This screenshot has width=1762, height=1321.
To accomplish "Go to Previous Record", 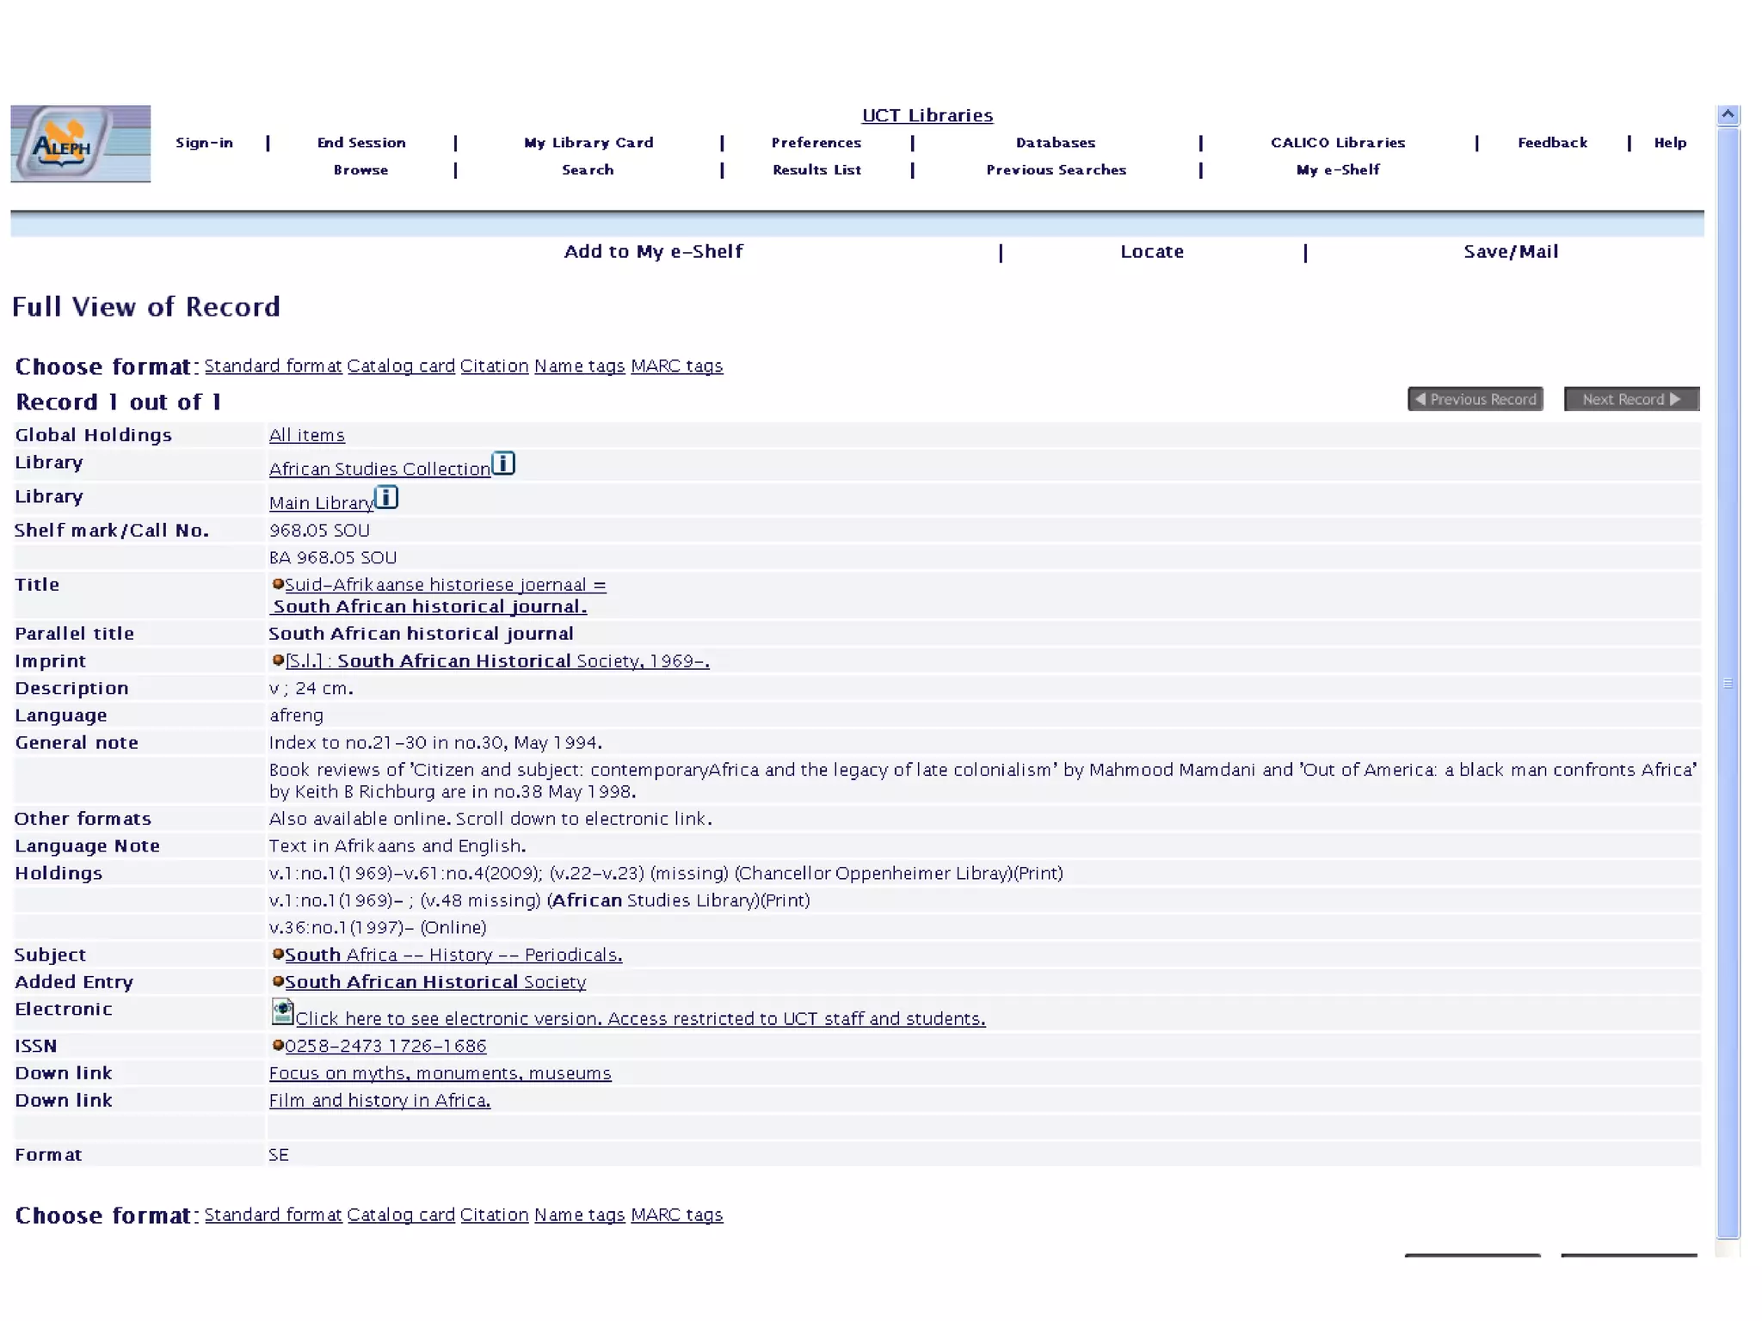I will (x=1475, y=399).
